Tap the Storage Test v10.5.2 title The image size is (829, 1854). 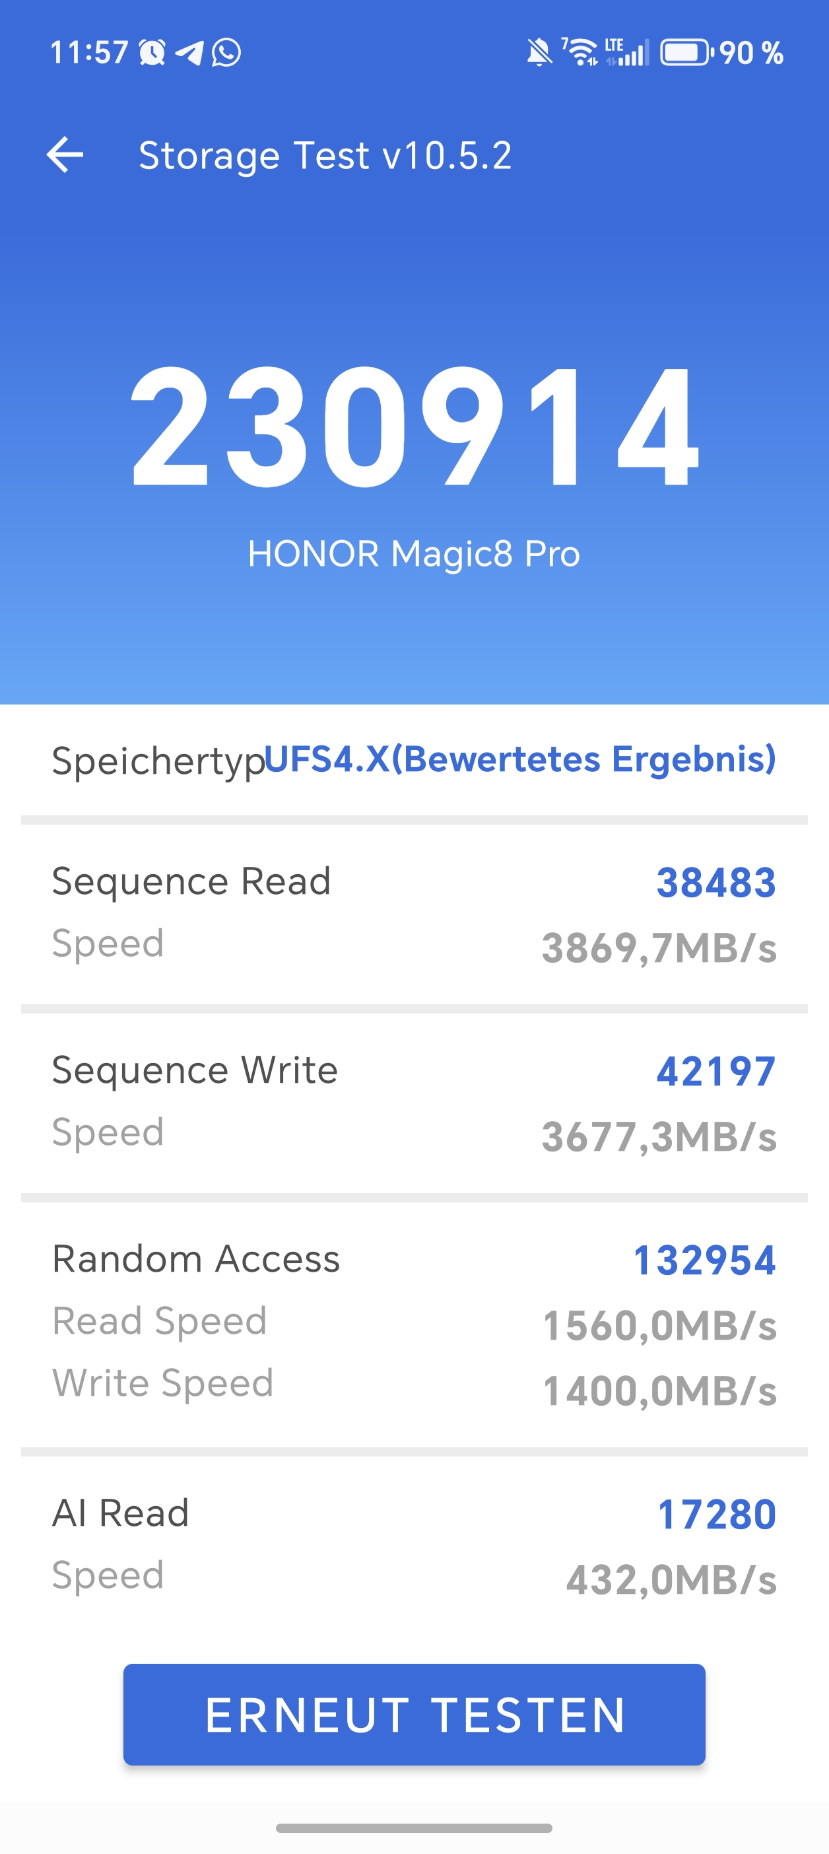(x=325, y=154)
